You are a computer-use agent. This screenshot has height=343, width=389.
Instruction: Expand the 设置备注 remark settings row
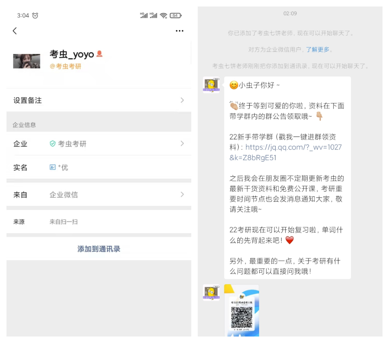click(97, 100)
